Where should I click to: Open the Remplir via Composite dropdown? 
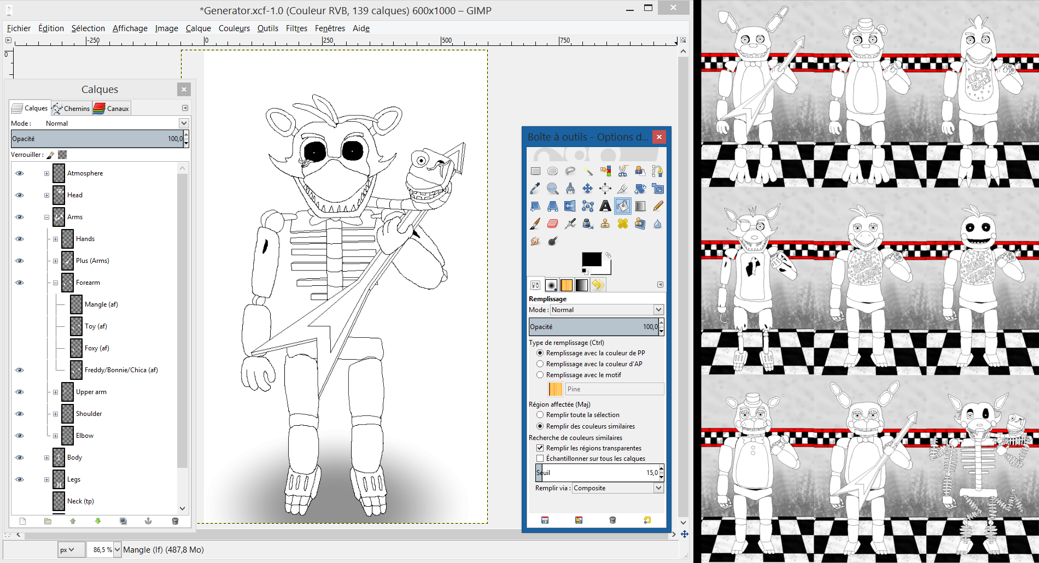[658, 488]
